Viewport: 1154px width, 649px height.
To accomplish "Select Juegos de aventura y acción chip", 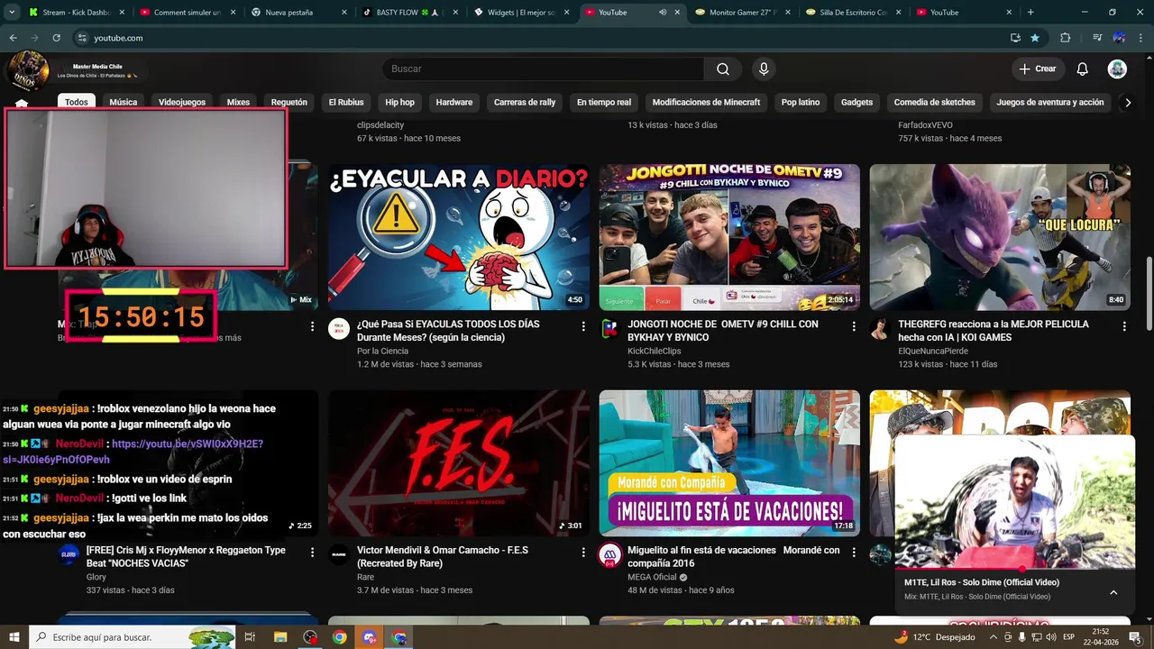I will click(1050, 102).
